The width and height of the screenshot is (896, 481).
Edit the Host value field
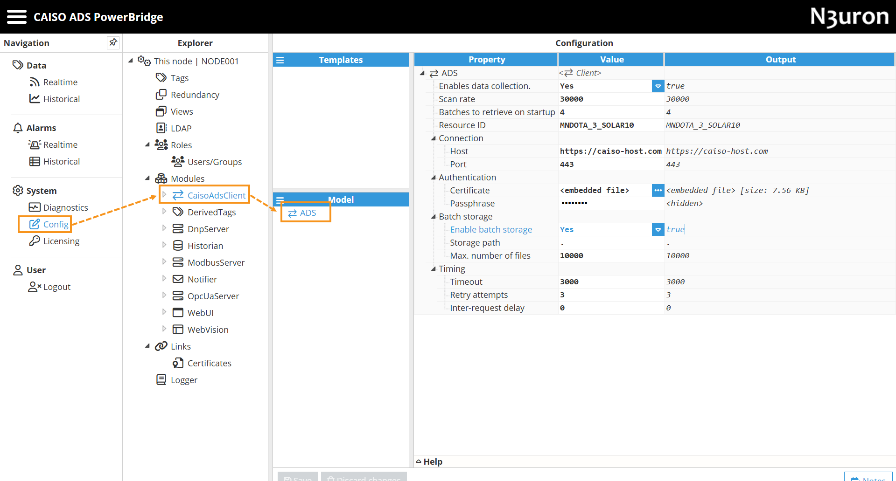611,151
